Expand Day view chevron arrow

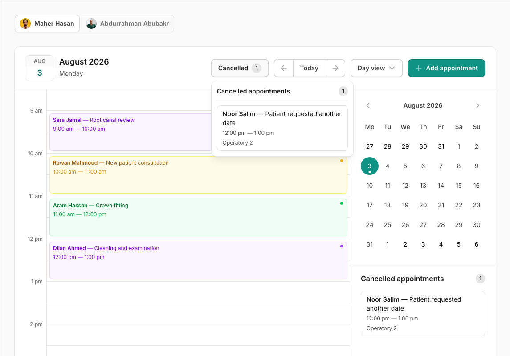pyautogui.click(x=392, y=68)
